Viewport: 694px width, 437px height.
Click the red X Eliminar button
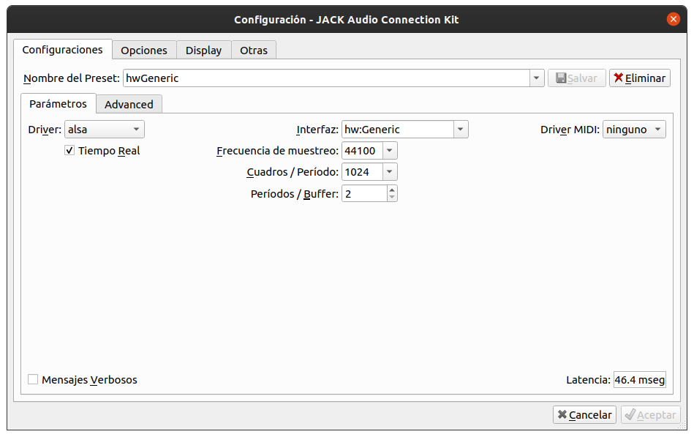640,78
